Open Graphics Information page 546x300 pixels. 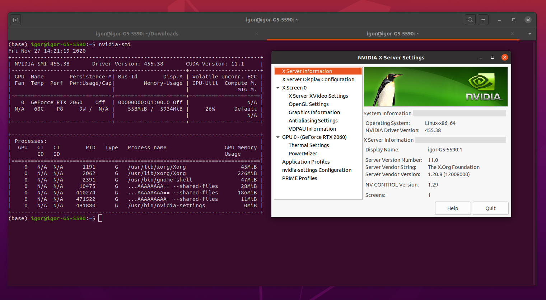point(314,112)
